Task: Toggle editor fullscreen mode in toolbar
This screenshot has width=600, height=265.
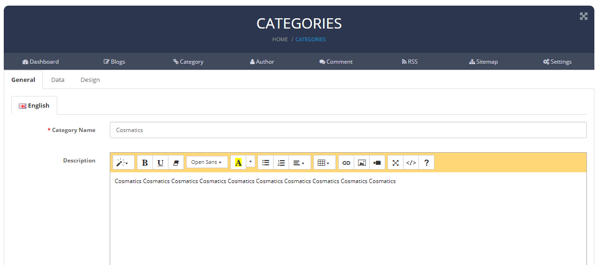Action: click(395, 162)
